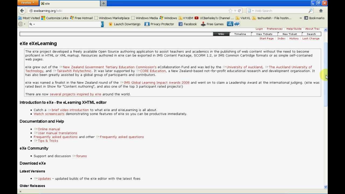
Task: Click the toolbar search go button
Action: (102, 24)
